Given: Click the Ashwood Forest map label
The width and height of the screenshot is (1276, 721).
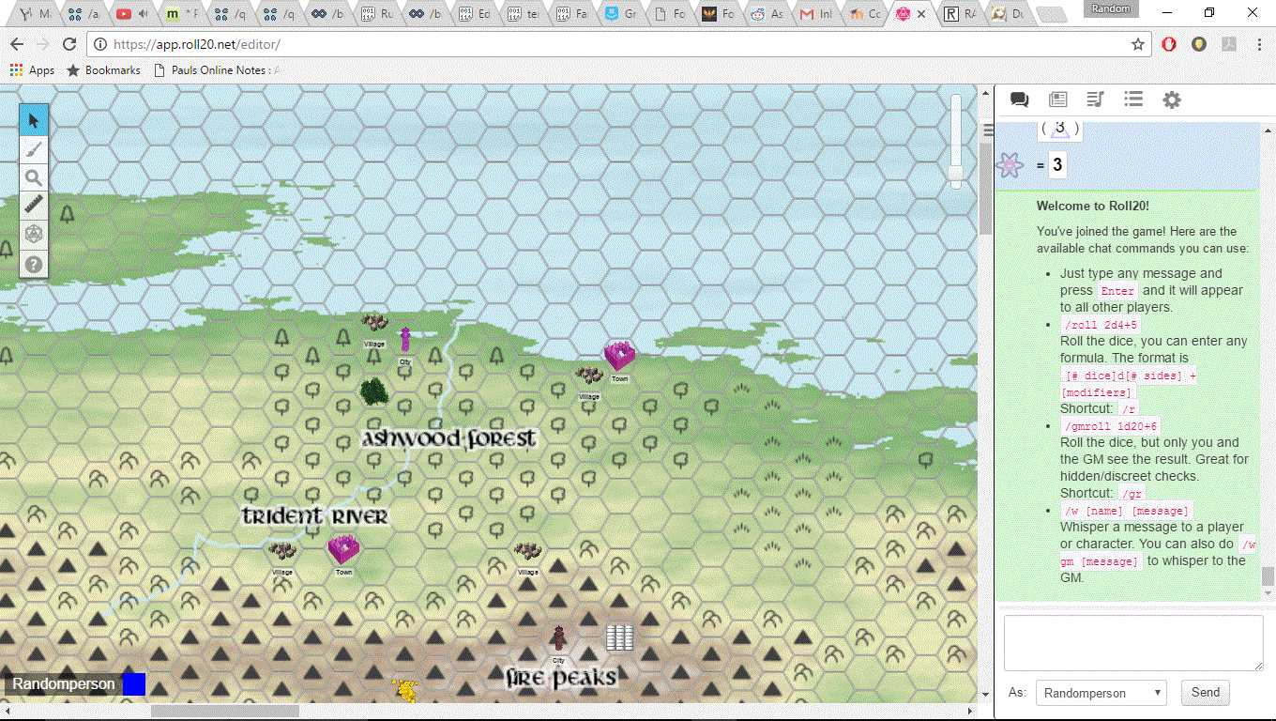Looking at the screenshot, I should [x=449, y=438].
